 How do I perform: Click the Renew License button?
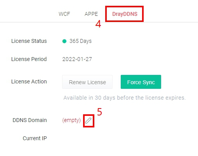87,82
